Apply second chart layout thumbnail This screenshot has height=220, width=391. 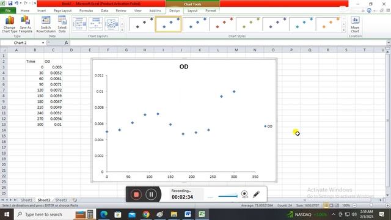(95, 24)
